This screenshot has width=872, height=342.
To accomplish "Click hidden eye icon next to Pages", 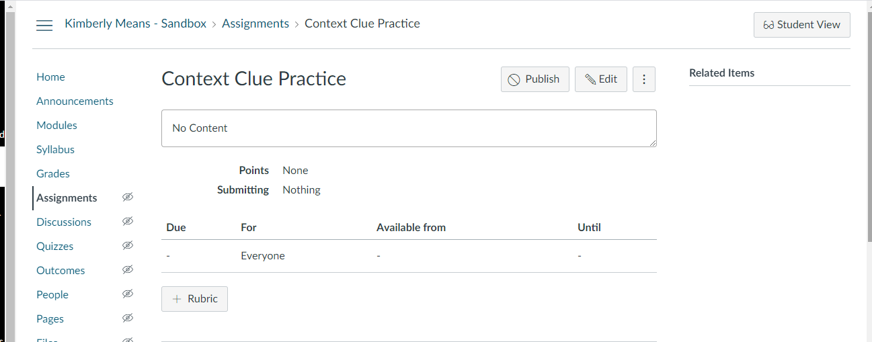I will (128, 318).
